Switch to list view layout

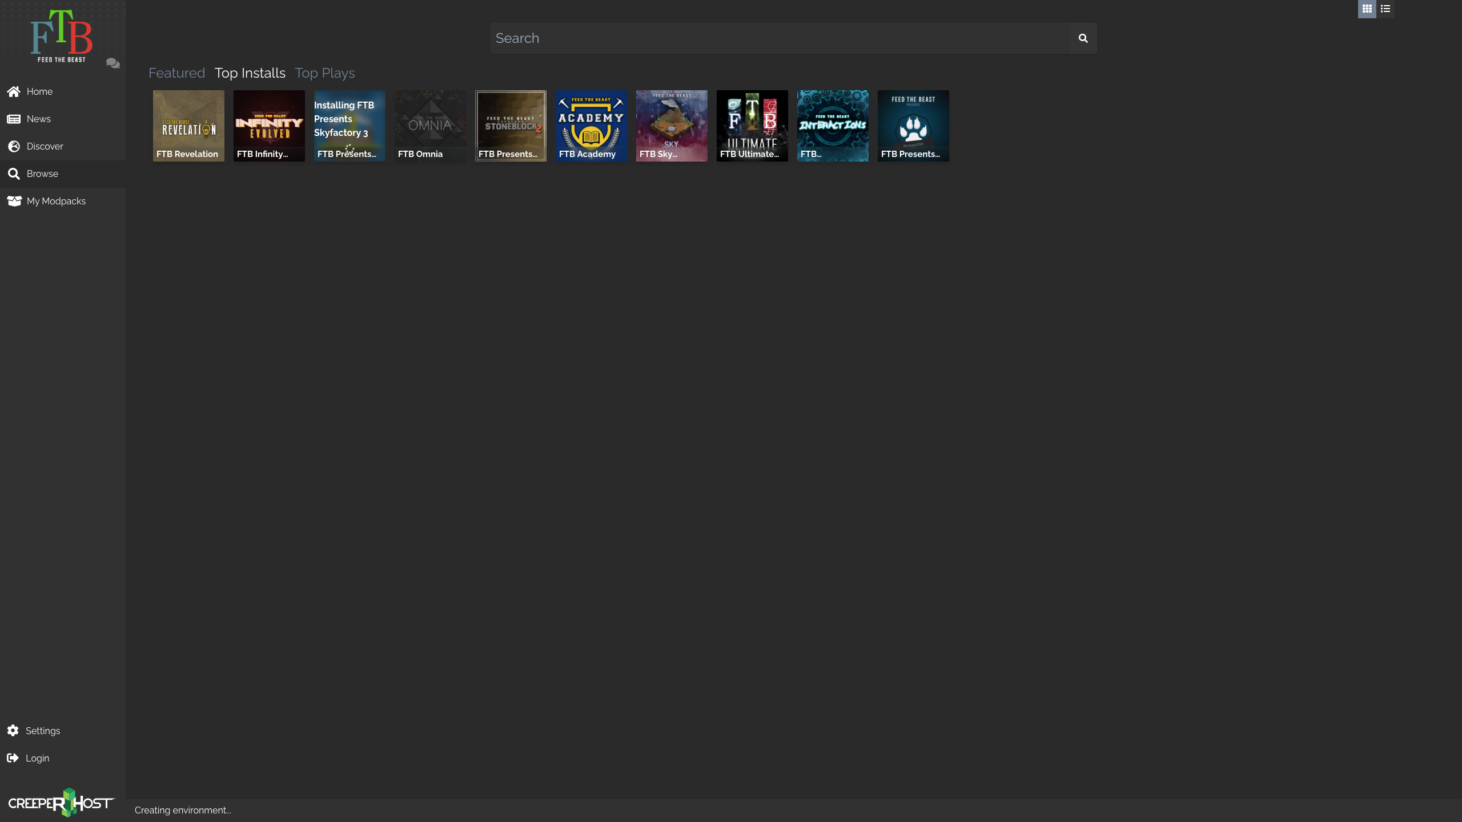click(x=1385, y=9)
